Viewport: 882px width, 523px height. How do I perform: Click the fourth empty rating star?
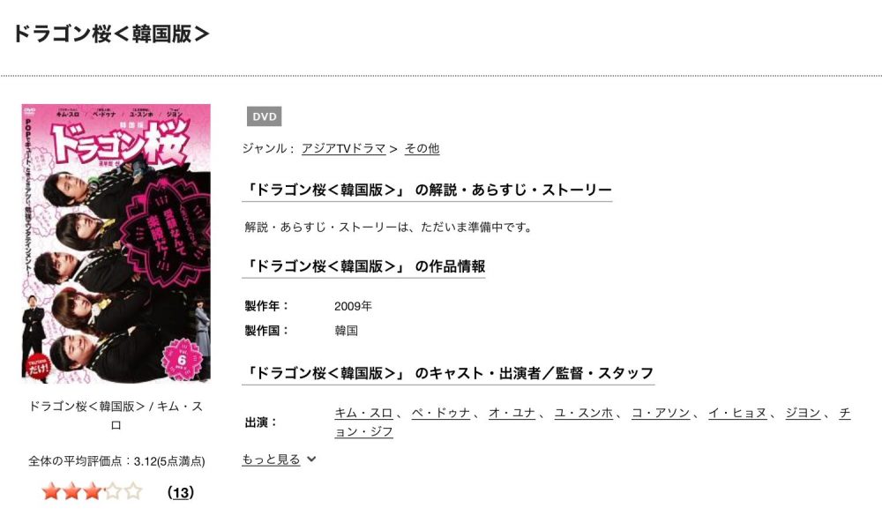pos(113,491)
